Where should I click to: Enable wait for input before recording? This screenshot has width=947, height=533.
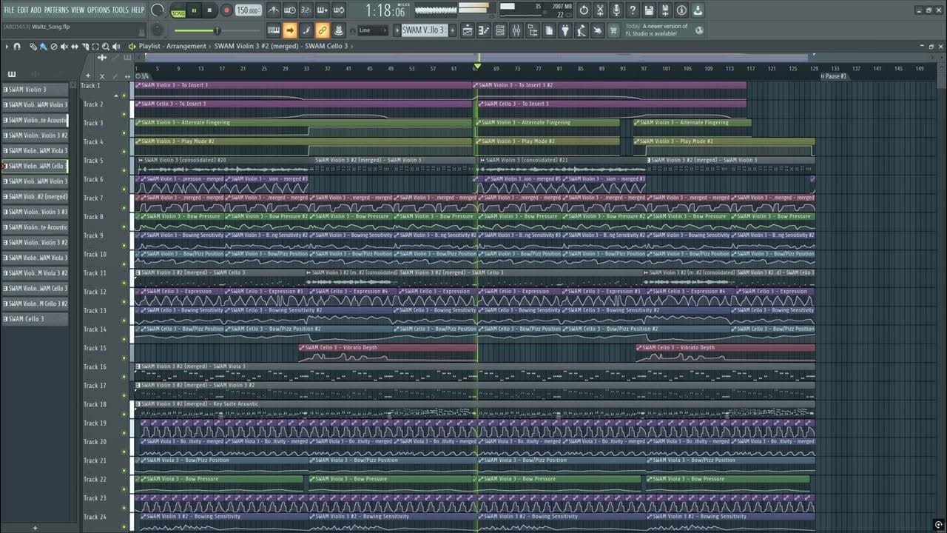tap(289, 10)
